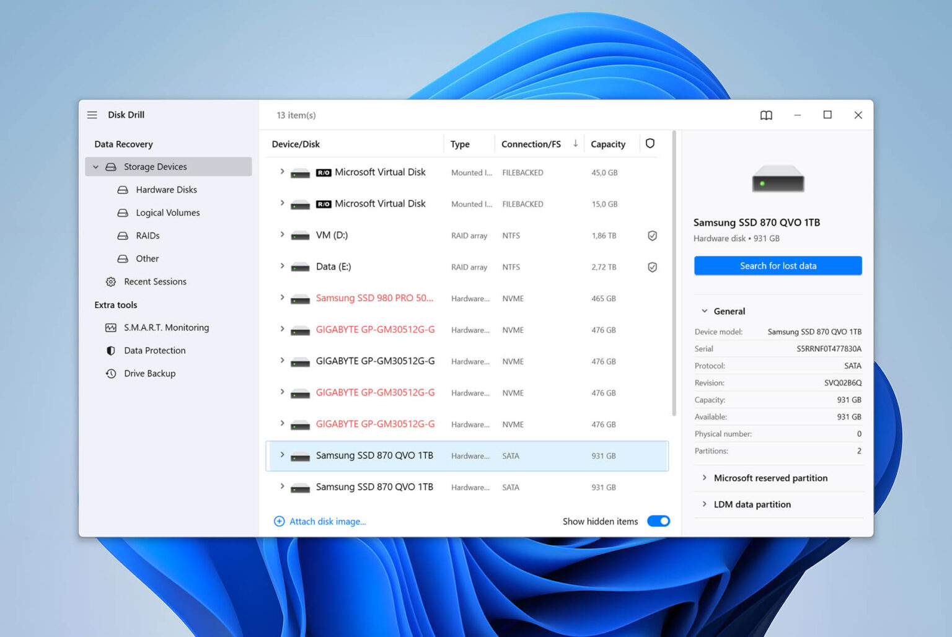
Task: Click the shield status icon for Data (E:)
Action: coord(652,267)
